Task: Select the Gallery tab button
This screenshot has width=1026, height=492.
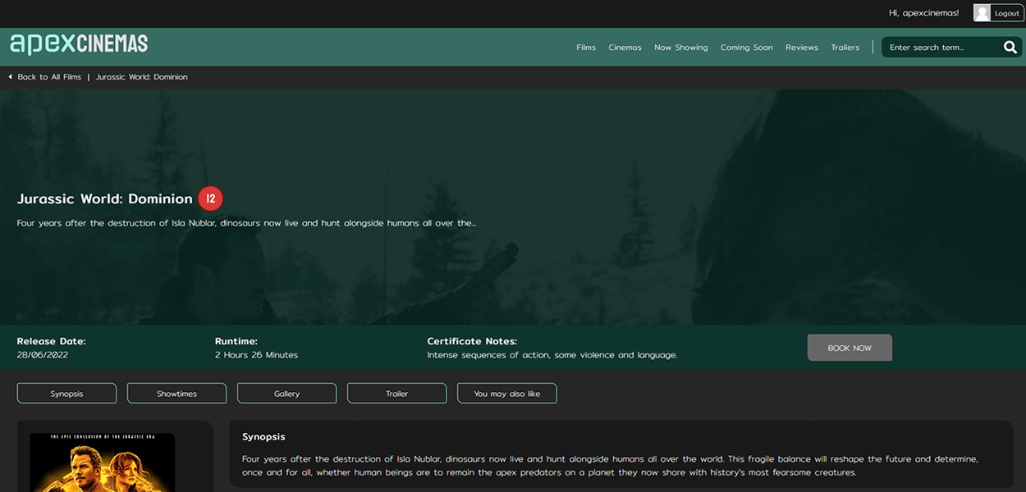Action: coord(286,394)
